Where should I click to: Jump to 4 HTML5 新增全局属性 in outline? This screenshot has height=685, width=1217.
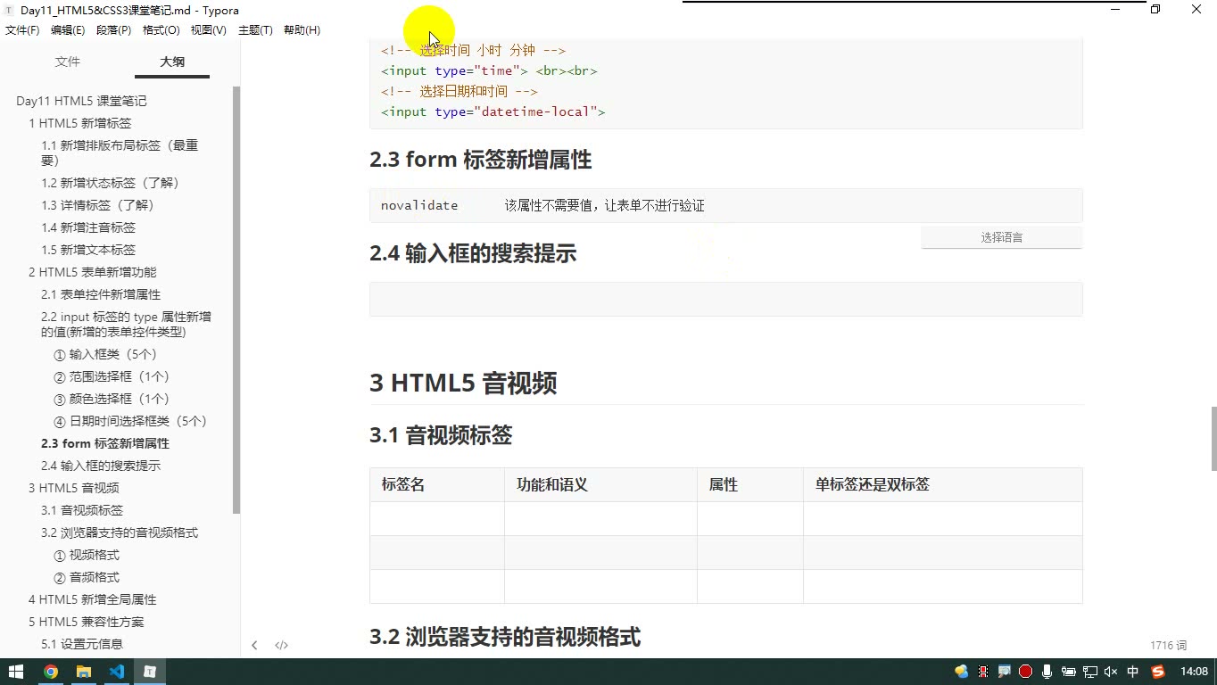[92, 599]
